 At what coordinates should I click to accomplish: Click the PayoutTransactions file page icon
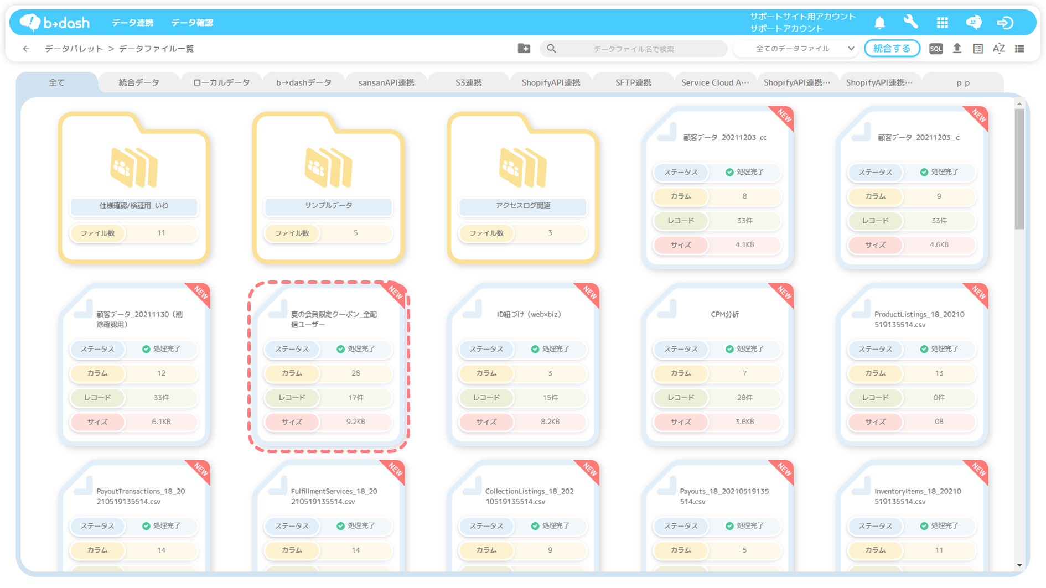[83, 486]
